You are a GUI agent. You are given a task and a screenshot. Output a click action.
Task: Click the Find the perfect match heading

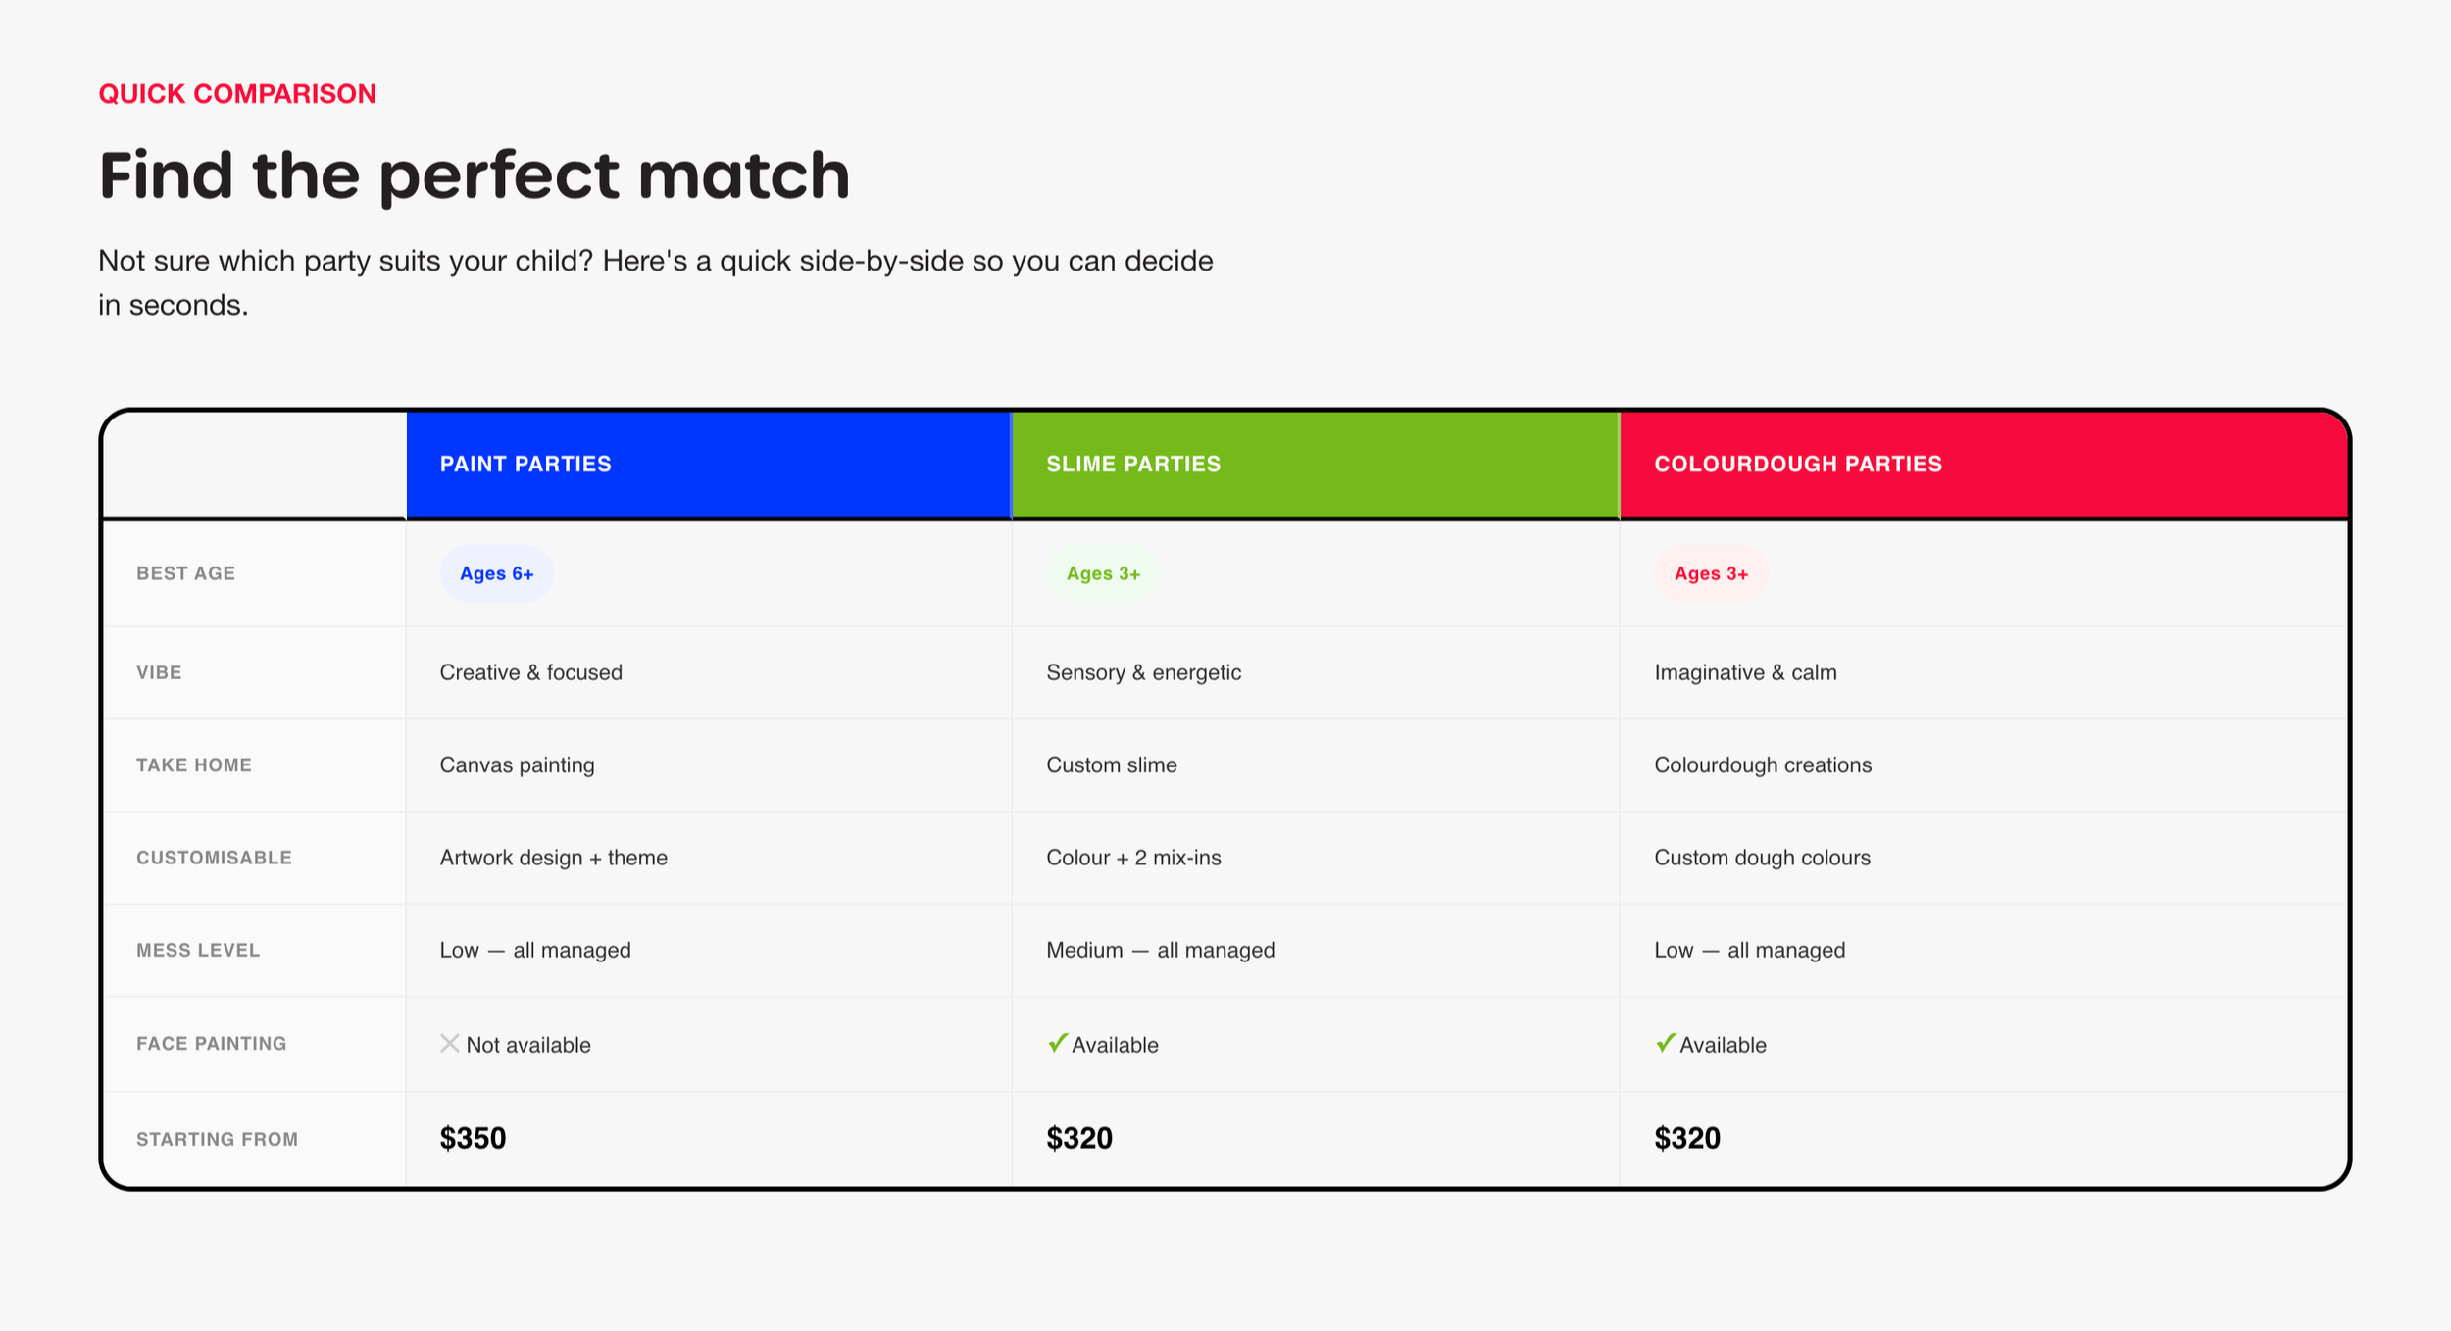[x=475, y=176]
